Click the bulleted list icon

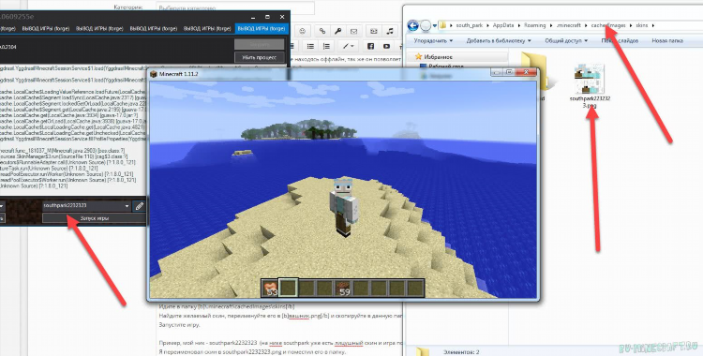(310, 46)
